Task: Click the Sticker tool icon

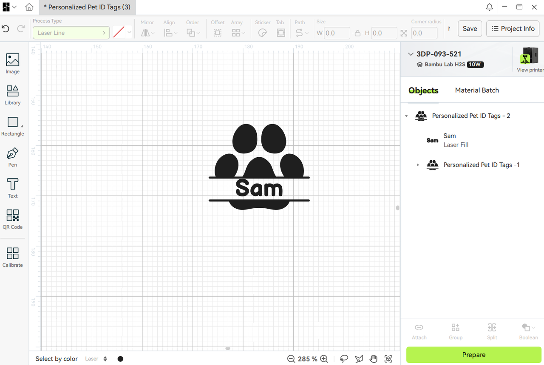Action: coord(263,33)
